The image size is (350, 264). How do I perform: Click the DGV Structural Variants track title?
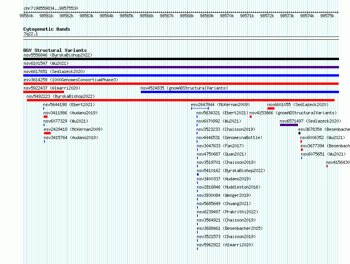55,50
